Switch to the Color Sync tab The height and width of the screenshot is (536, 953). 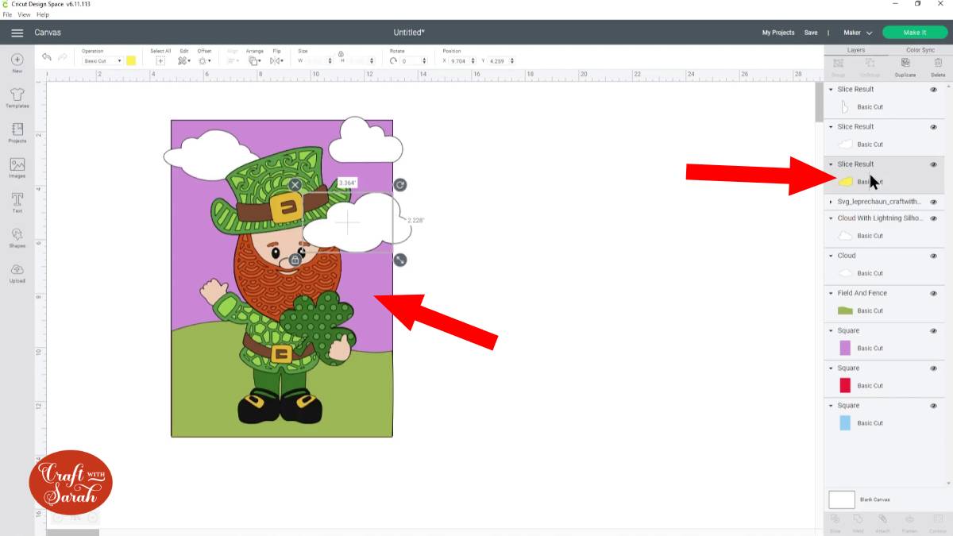click(x=920, y=50)
